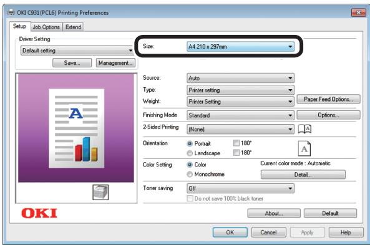Image resolution: width=370 pixels, height=245 pixels.
Task: Enable 180° rotation for Landscape
Action: (x=236, y=153)
